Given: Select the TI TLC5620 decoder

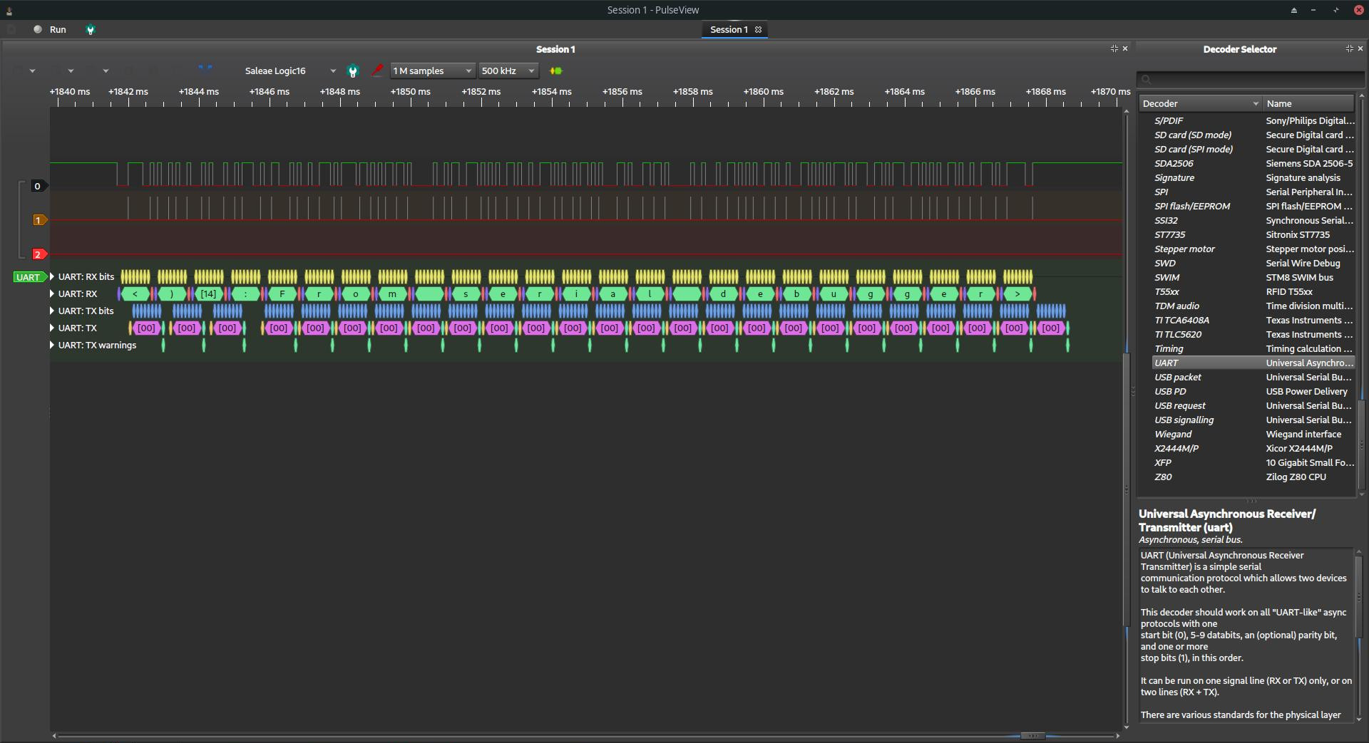Looking at the screenshot, I should click(x=1252, y=334).
